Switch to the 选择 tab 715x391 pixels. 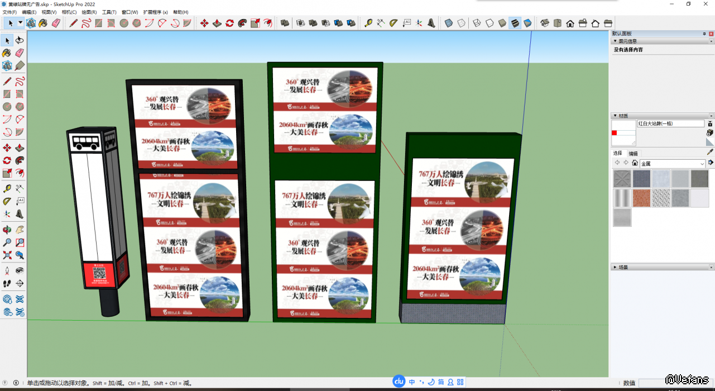[617, 153]
